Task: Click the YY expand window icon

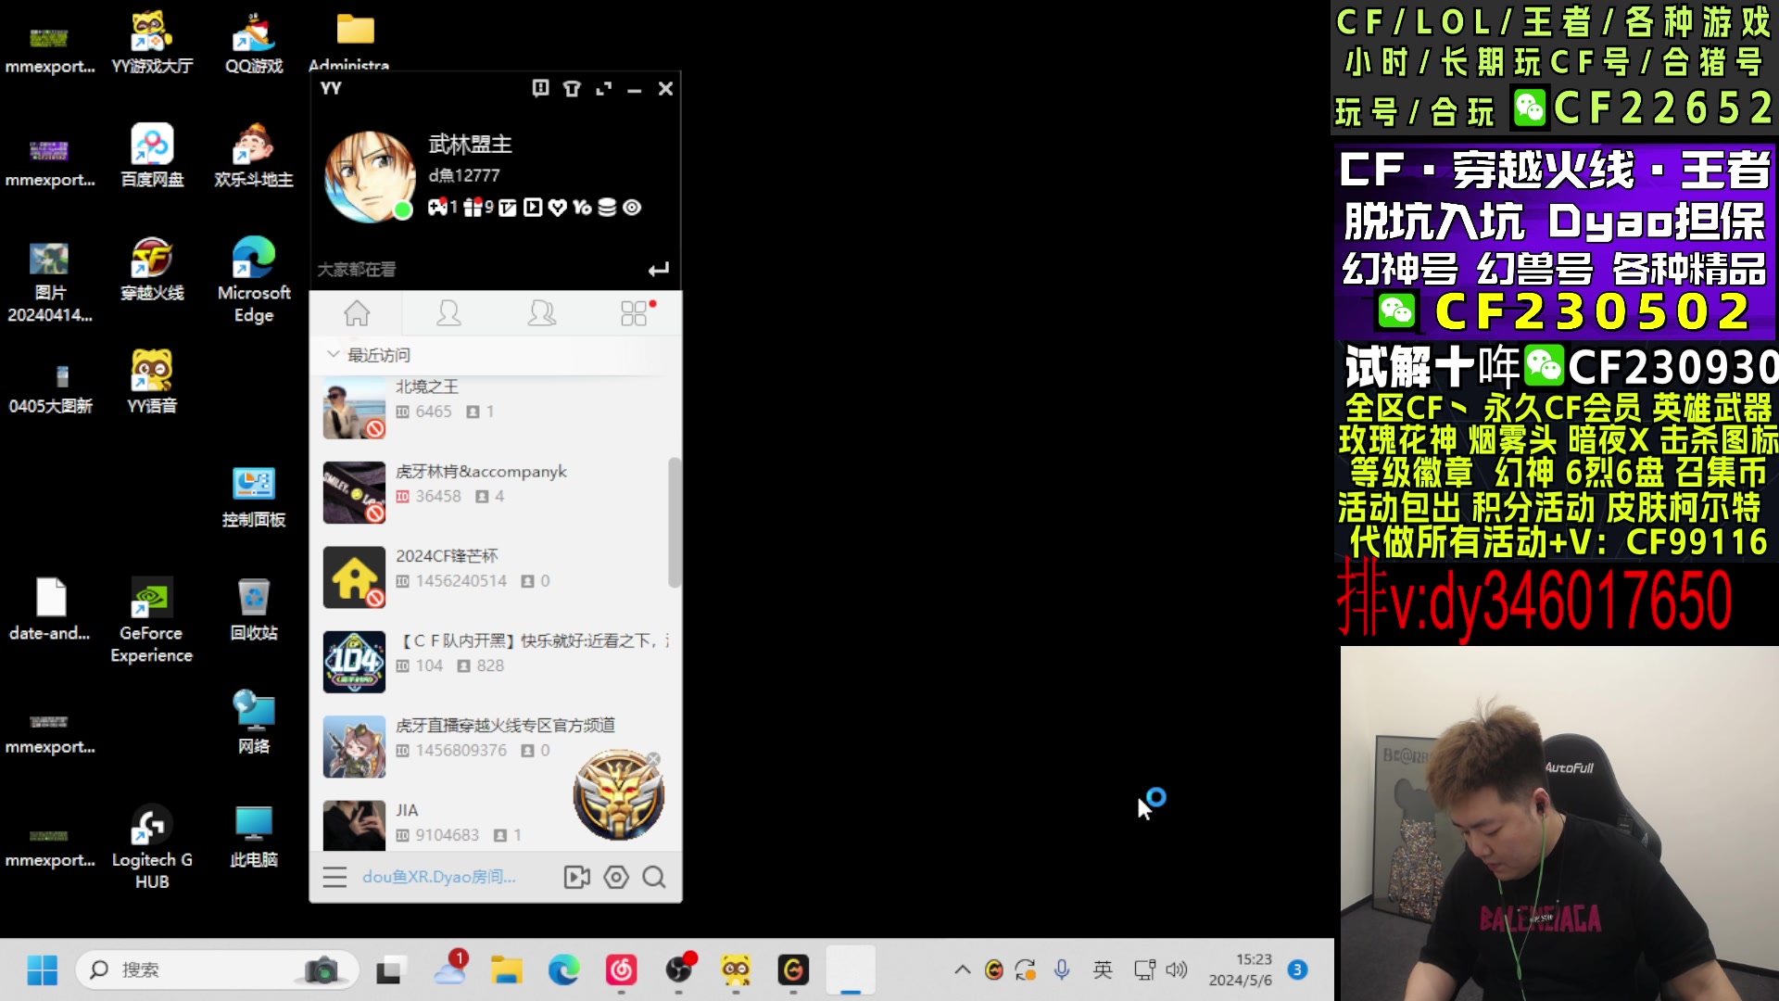Action: (x=603, y=89)
